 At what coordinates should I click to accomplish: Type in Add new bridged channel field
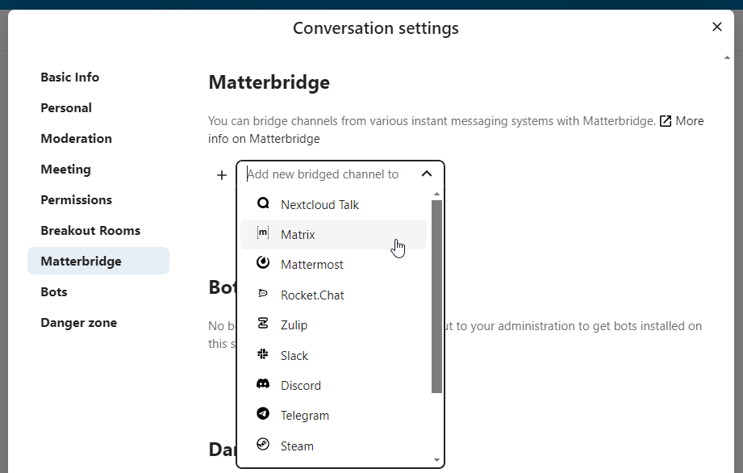[x=327, y=174]
